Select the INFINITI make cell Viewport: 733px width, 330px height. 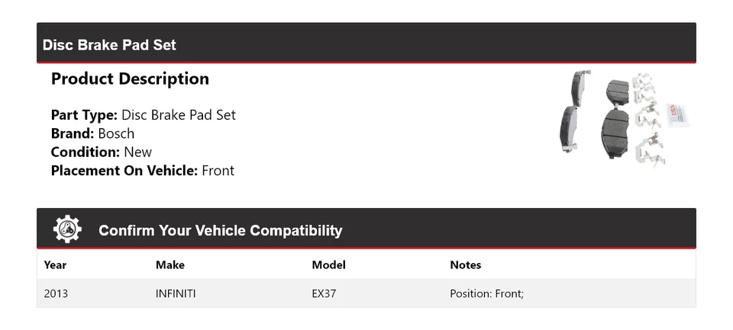tap(176, 293)
